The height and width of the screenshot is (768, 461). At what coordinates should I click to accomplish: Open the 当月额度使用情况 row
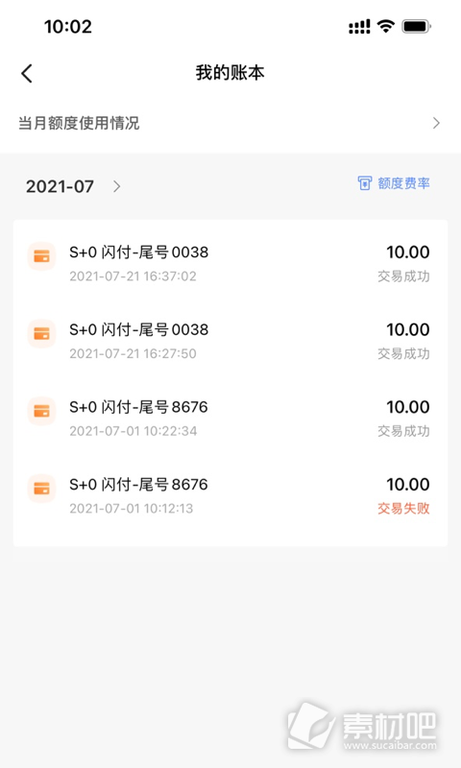tap(230, 123)
